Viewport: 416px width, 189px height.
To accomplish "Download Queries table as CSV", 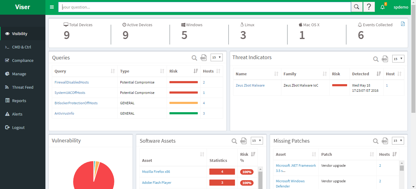I will click(x=203, y=58).
